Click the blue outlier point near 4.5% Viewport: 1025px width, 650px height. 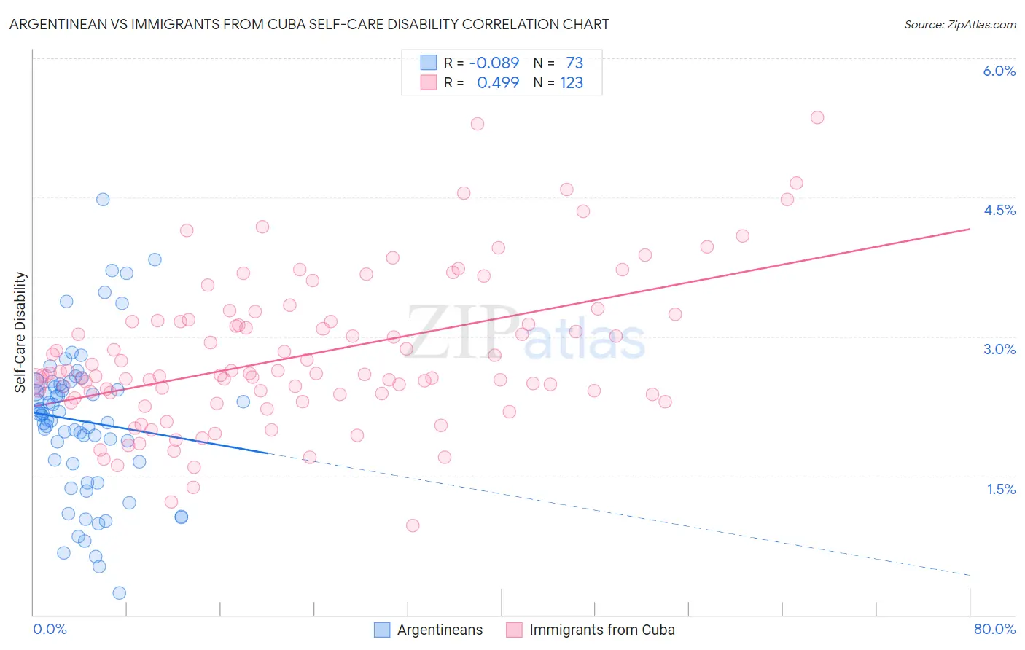click(x=103, y=199)
